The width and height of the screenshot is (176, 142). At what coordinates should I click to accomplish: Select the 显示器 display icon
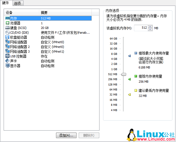click(8, 66)
